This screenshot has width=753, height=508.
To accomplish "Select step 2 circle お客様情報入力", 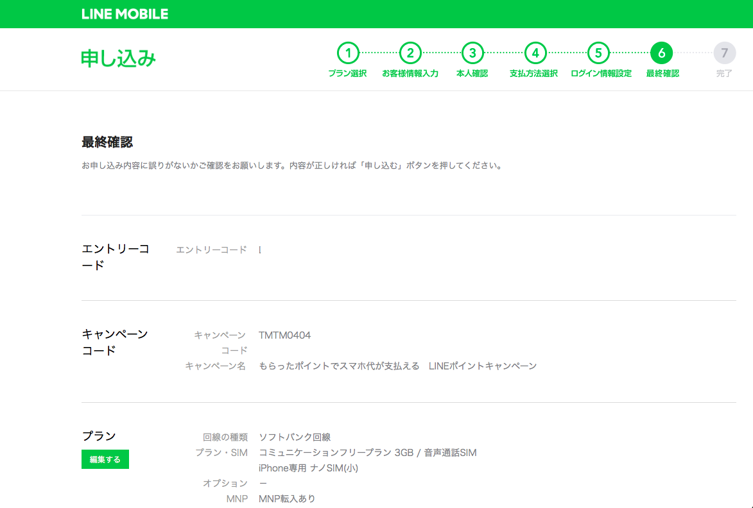I will coord(410,53).
